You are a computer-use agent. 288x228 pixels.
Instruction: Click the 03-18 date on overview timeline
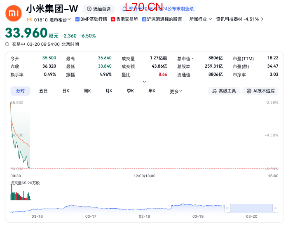pos(144,216)
